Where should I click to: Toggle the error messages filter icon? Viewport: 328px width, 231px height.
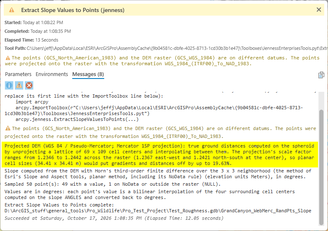tap(29, 85)
